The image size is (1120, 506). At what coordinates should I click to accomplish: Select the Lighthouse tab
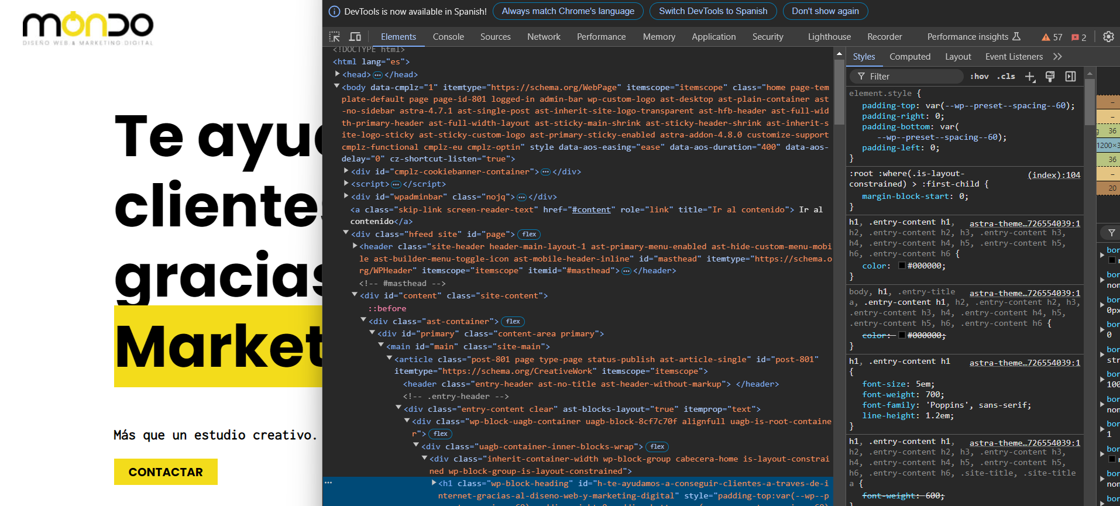[x=829, y=37]
